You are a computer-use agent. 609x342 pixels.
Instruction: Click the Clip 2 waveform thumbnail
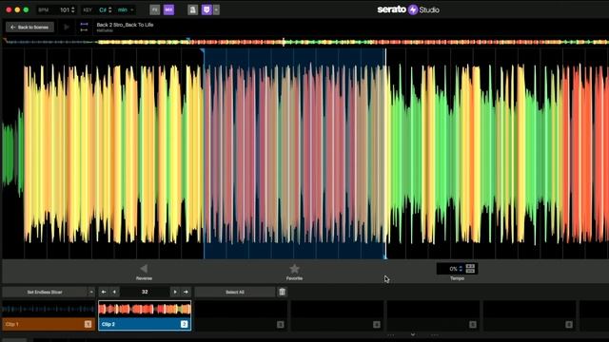pos(145,309)
